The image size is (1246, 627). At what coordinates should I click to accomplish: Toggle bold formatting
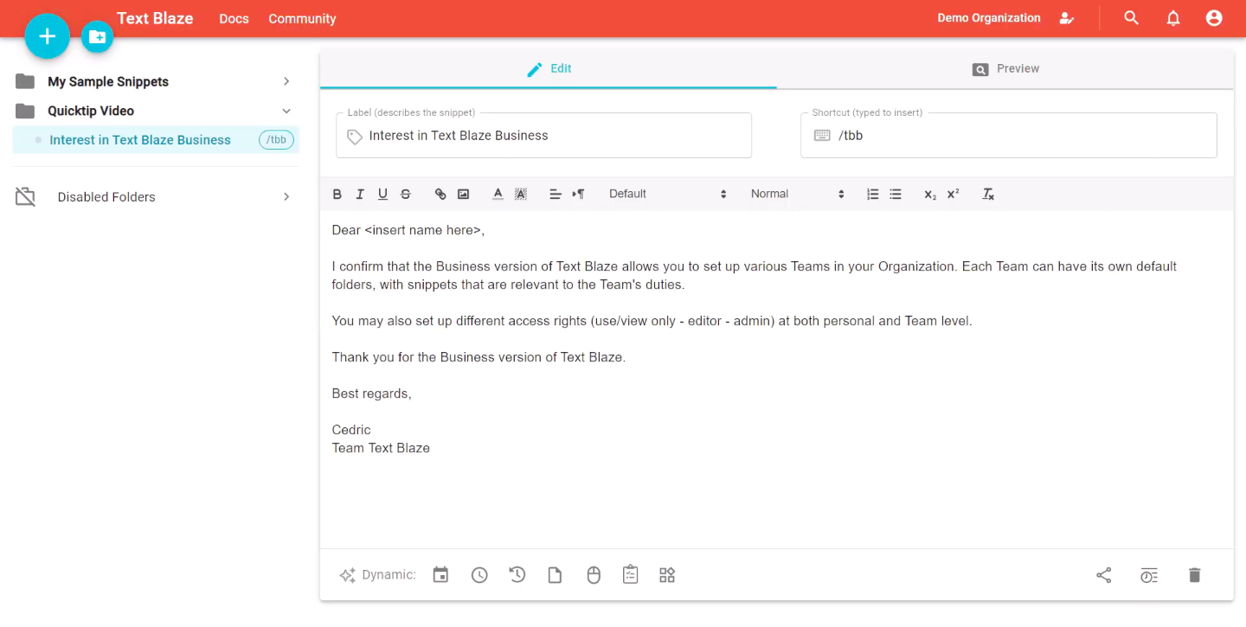coord(337,195)
